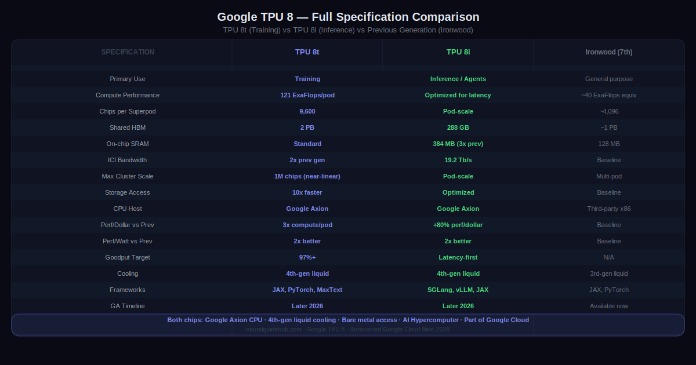
Task: Click the Compute Performance row label
Action: click(x=128, y=95)
